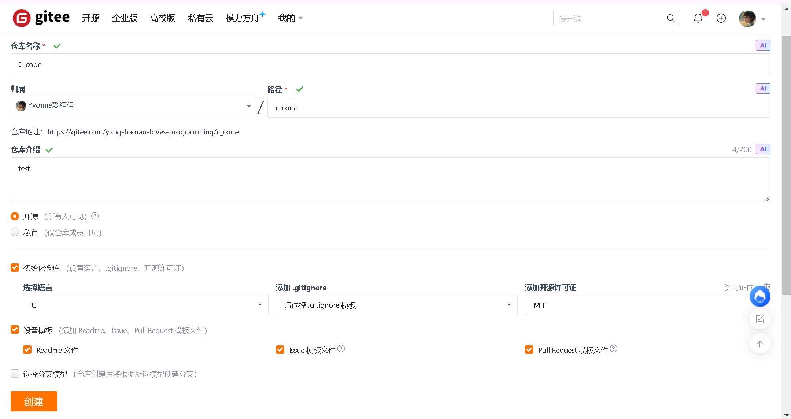
Task: Click the search magnifier icon
Action: pyautogui.click(x=670, y=18)
